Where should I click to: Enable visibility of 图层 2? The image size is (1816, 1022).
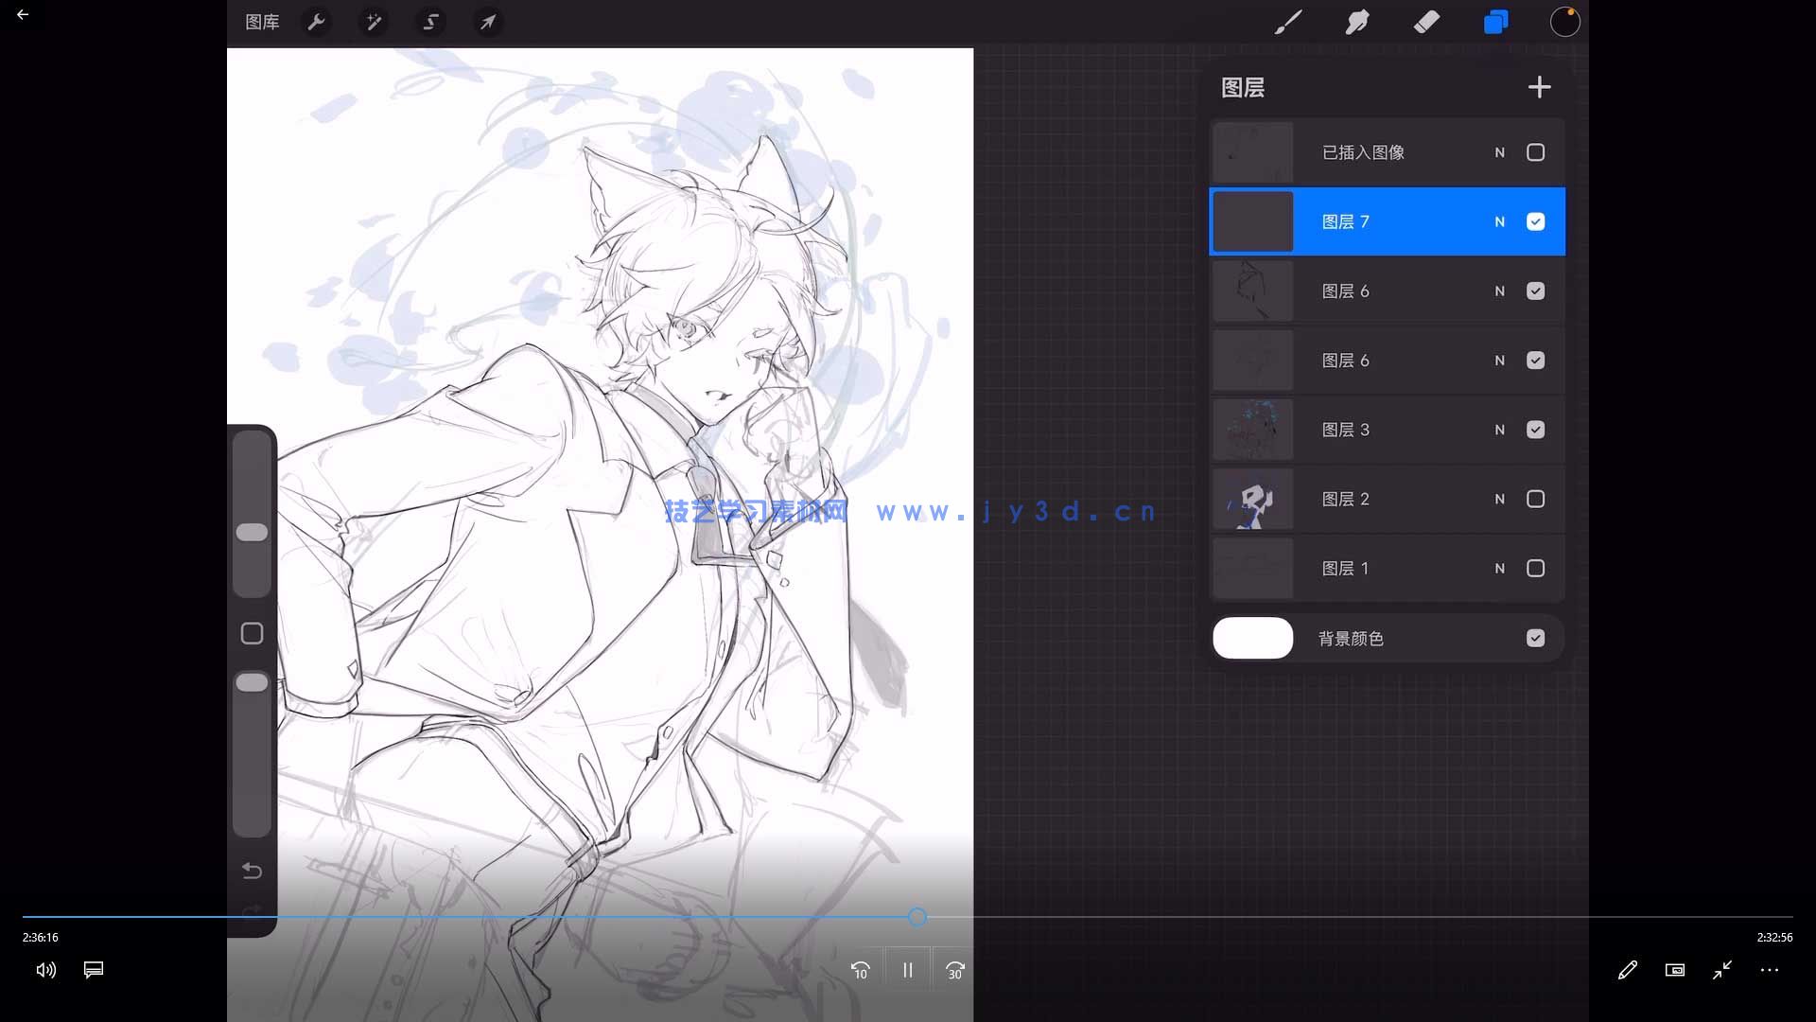(x=1535, y=499)
